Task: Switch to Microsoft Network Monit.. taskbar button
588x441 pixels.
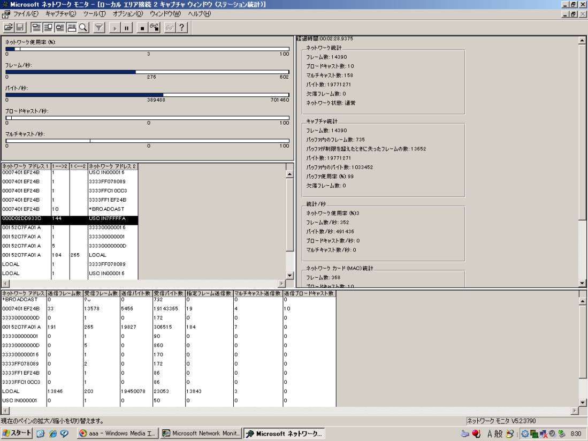Action: tap(201, 434)
